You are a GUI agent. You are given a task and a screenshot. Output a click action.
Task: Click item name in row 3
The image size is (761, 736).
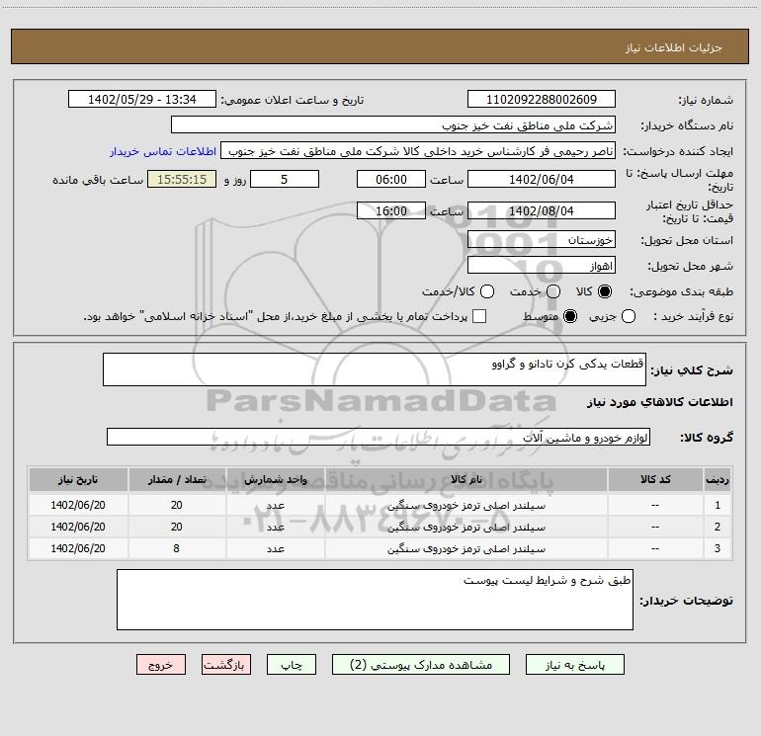(x=465, y=548)
